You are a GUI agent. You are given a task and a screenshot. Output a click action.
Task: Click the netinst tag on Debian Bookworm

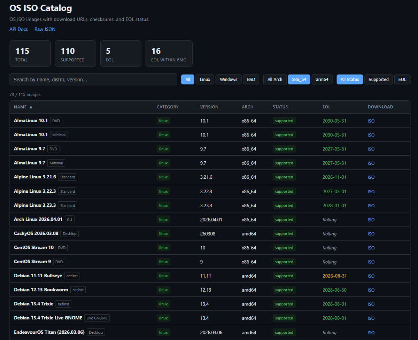click(78, 290)
